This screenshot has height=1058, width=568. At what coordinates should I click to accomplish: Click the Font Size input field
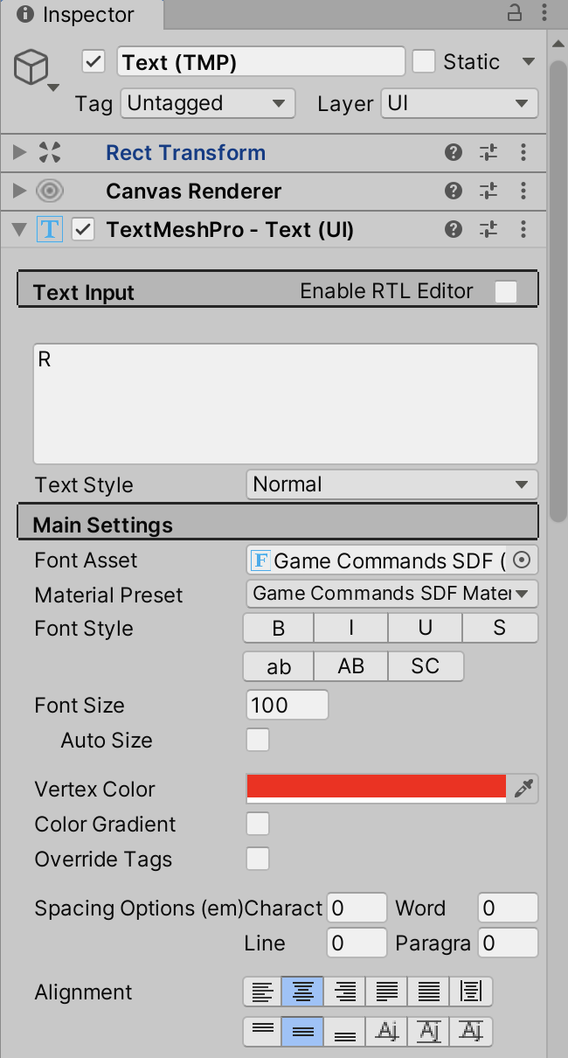tap(287, 705)
